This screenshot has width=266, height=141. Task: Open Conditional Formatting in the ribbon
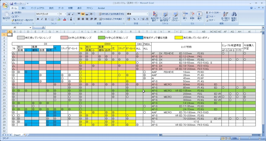(x=155, y=16)
